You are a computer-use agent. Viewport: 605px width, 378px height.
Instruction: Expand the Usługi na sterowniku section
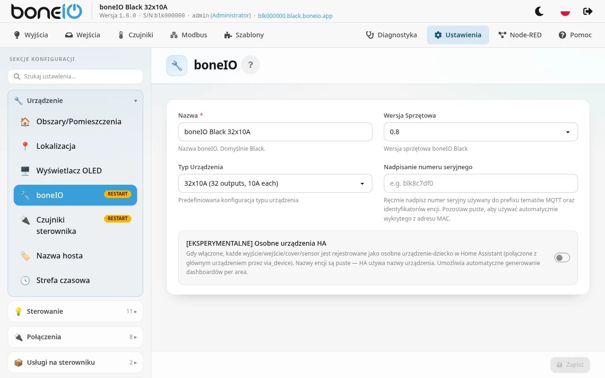(x=75, y=362)
